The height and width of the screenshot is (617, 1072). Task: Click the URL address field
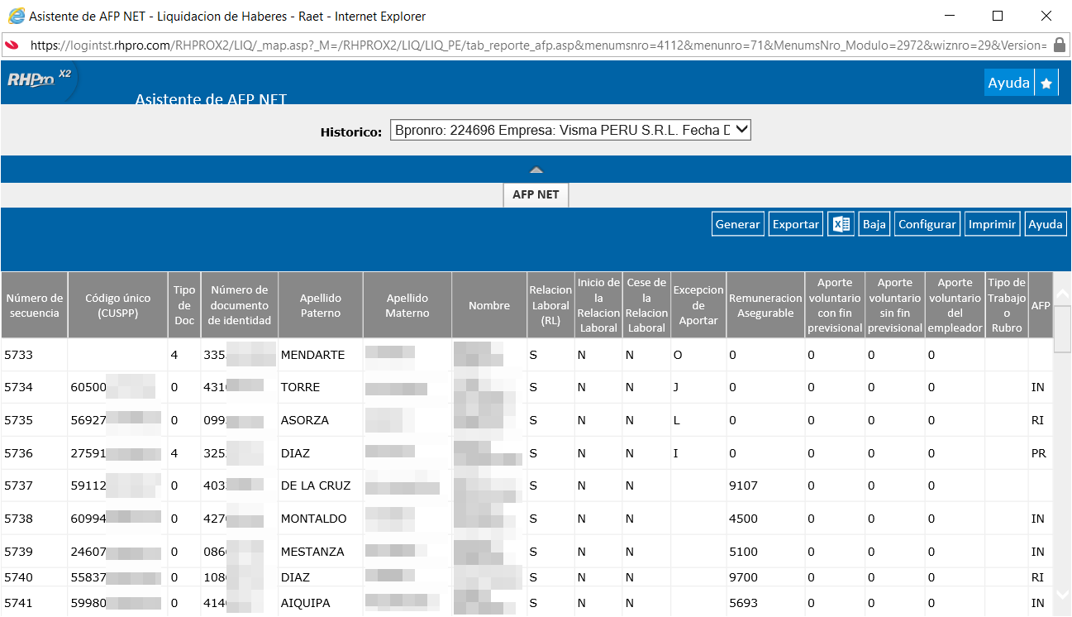pyautogui.click(x=537, y=45)
